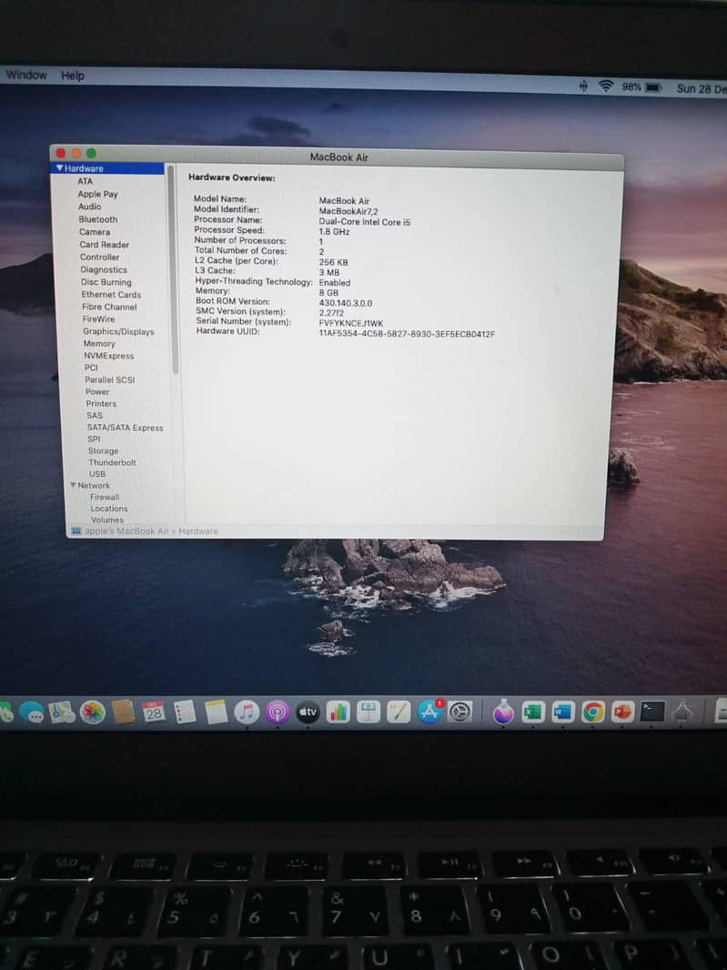Open the purple potion-bottle app in dock
Viewport: 727px width, 970px height.
[x=504, y=712]
